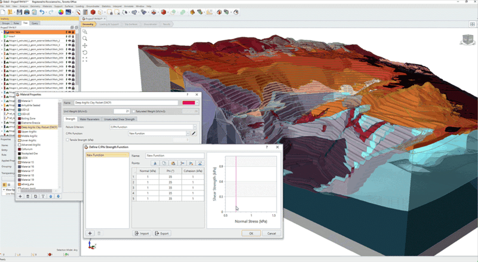Viewport: 478px width, 262px height.
Task: Click the Save floppy disk toolbar icon
Action: (x=19, y=12)
